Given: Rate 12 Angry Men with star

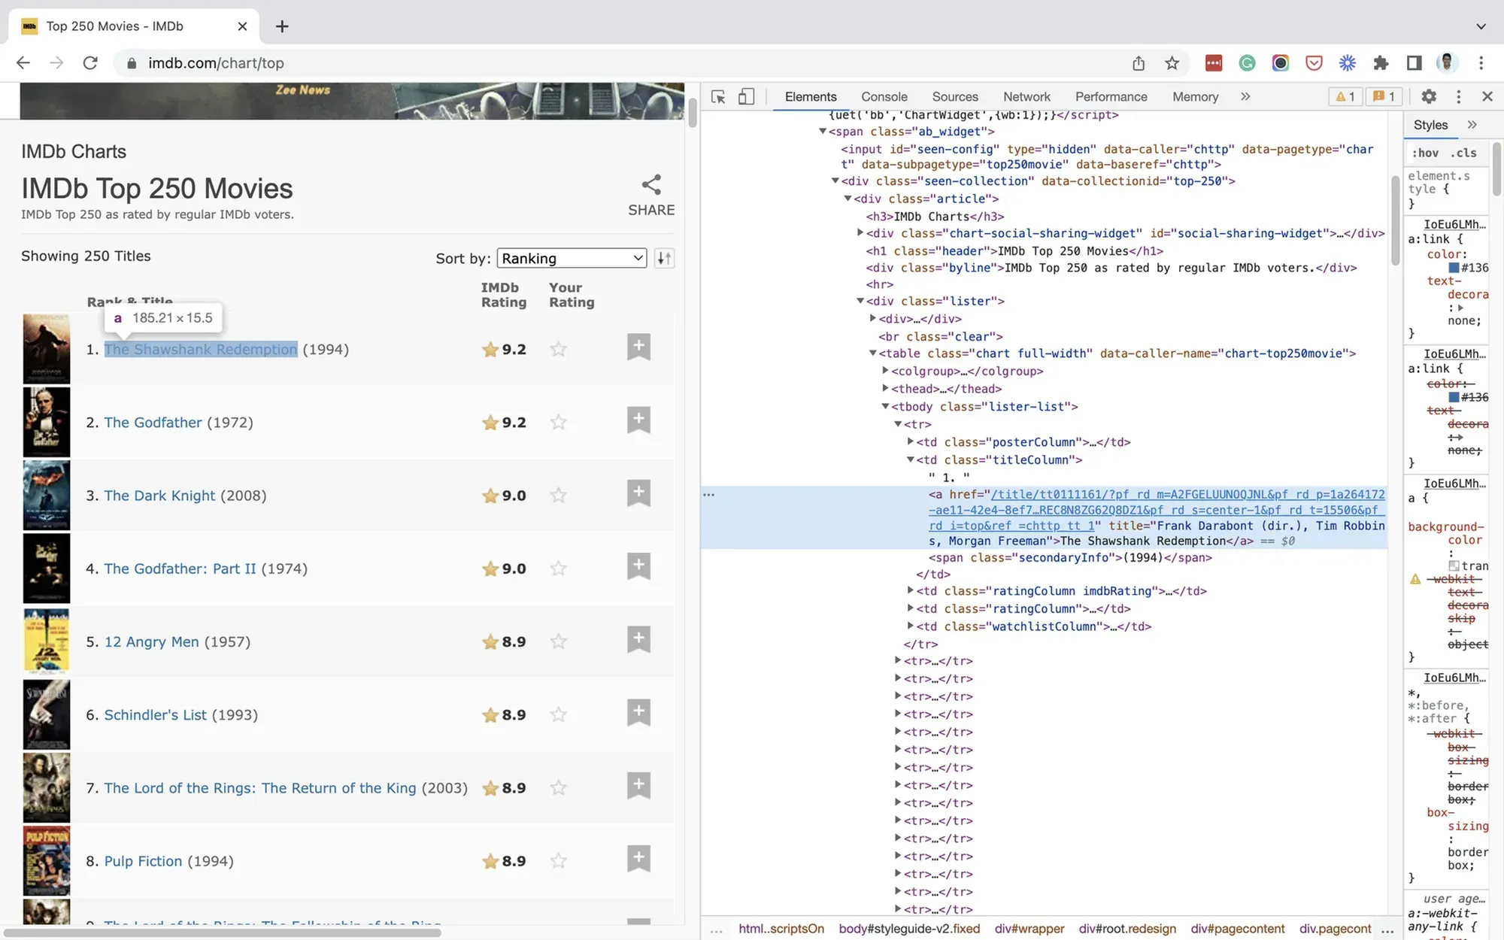Looking at the screenshot, I should point(558,641).
